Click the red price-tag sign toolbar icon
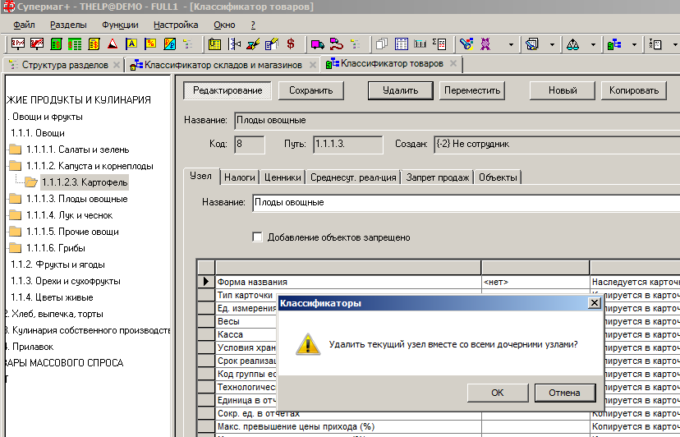The height and width of the screenshot is (437, 680). coord(18,44)
